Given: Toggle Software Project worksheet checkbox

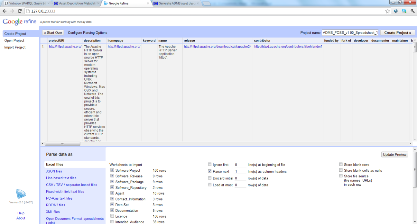Looking at the screenshot, I should (112, 170).
